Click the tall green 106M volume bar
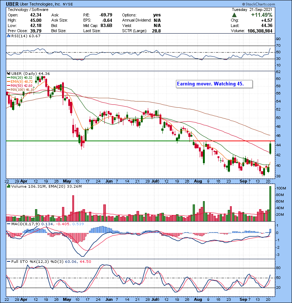The image size is (292, 303). pyautogui.click(x=270, y=204)
